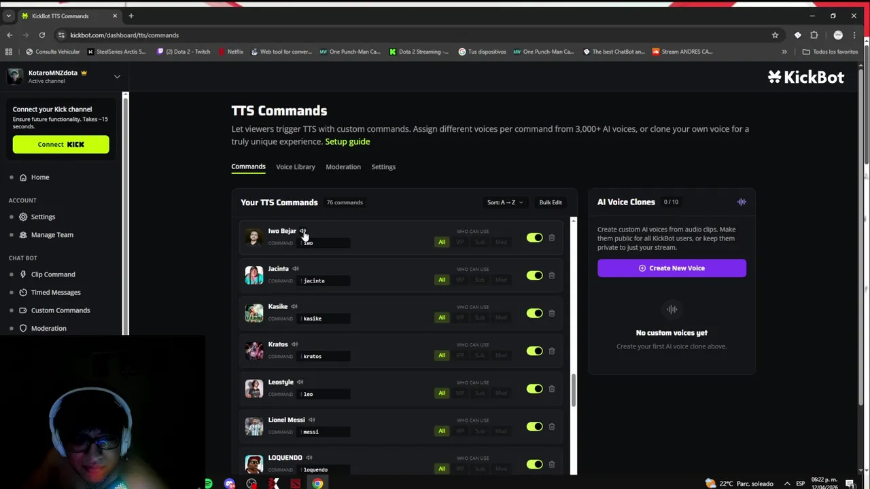870x489 pixels.
Task: Bookmark this page with the star icon
Action: point(775,35)
